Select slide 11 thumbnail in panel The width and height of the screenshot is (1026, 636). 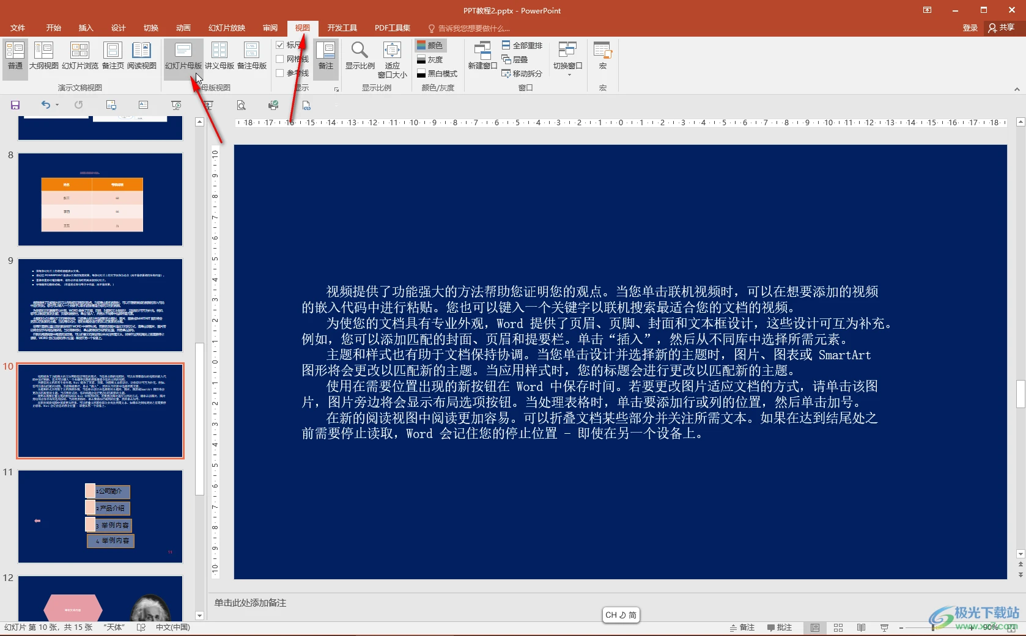[100, 516]
